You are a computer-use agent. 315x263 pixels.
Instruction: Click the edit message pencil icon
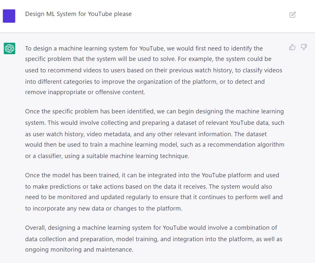292,15
